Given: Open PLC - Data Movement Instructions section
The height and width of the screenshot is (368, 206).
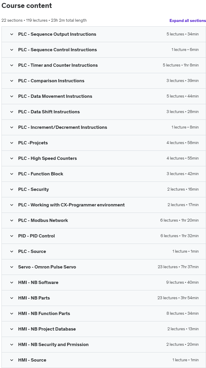Looking at the screenshot, I should (x=55, y=96).
